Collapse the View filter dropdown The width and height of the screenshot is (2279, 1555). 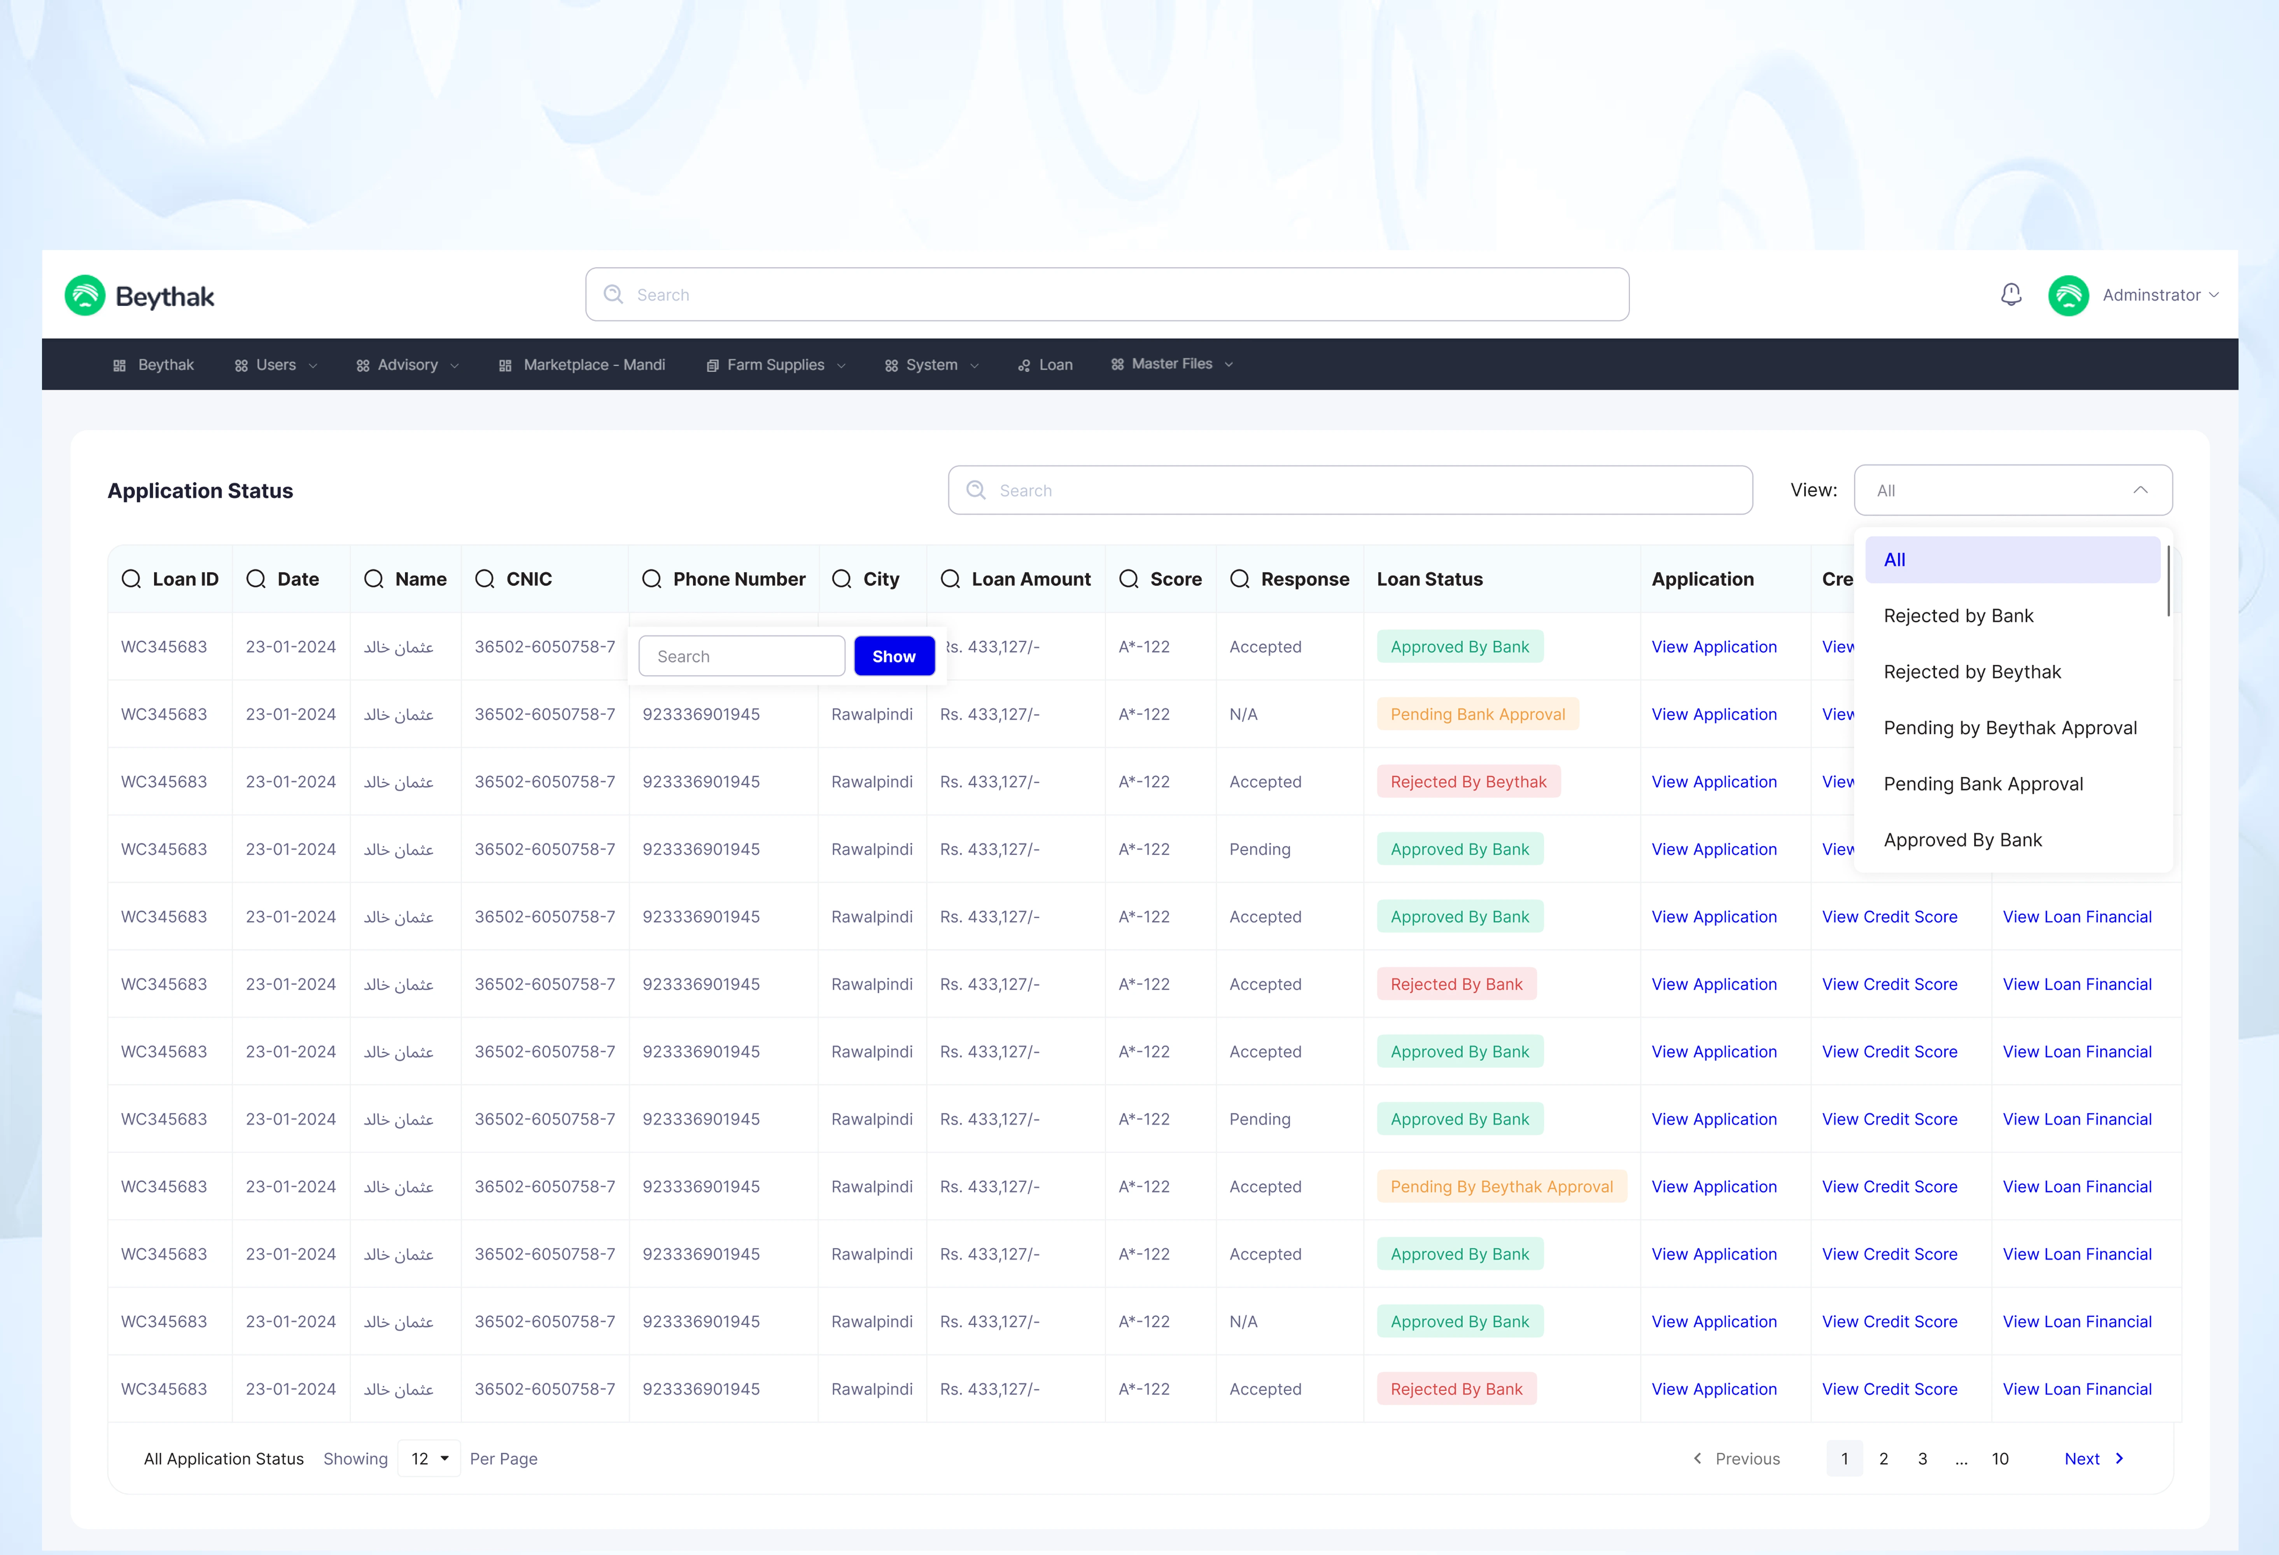click(x=2141, y=490)
